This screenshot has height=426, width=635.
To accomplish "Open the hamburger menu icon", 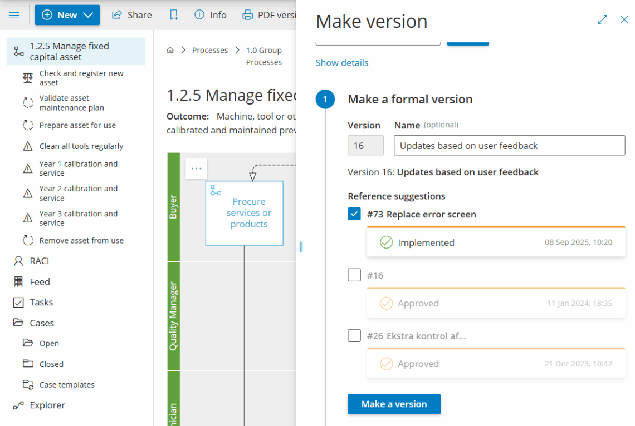I will (x=14, y=15).
